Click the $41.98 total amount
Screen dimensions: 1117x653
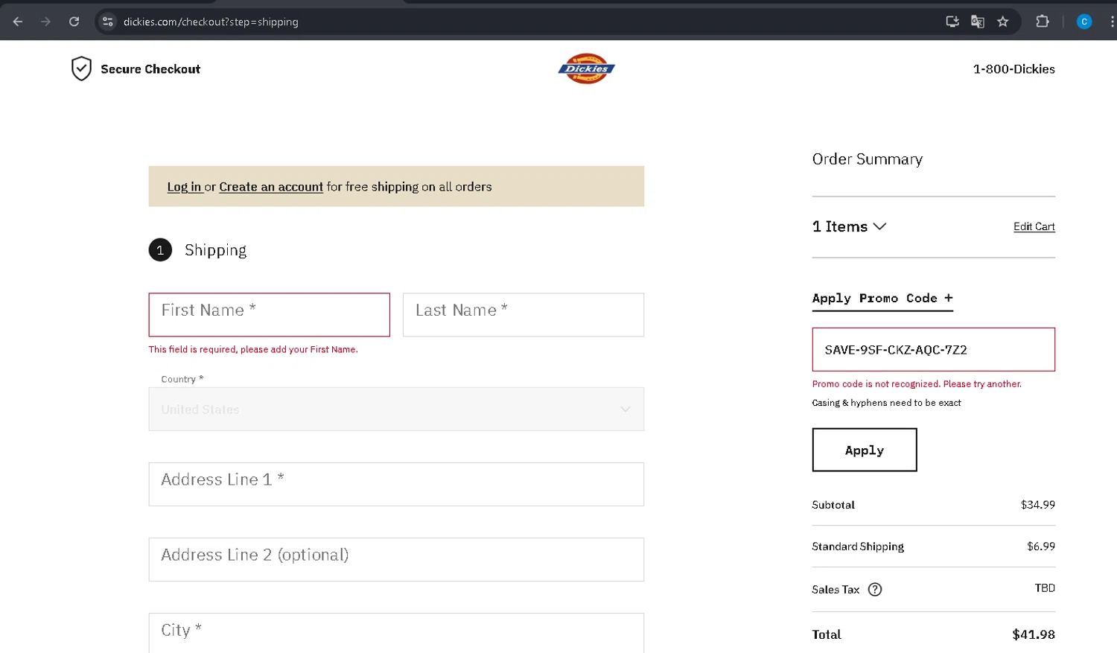click(x=1033, y=634)
